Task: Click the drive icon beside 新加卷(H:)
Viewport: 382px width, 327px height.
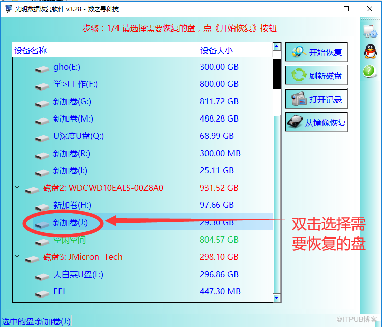Action: pyautogui.click(x=42, y=207)
